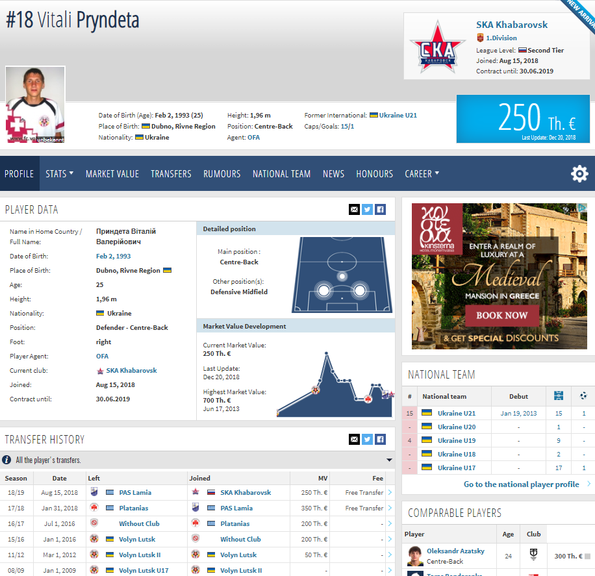This screenshot has width=595, height=576.
Task: Open the Market Value tab
Action: (x=112, y=174)
